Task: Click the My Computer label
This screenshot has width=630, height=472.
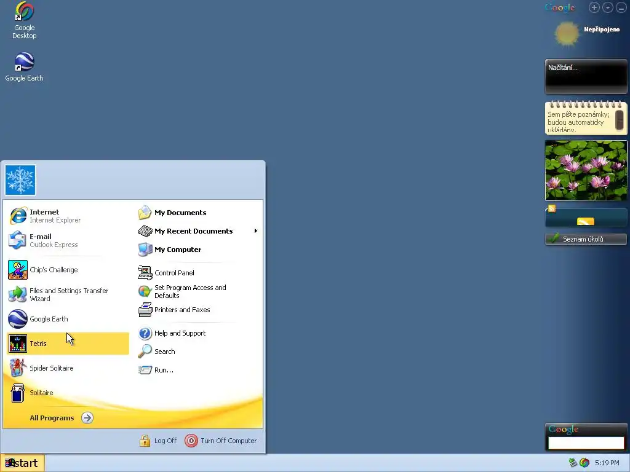Action: (x=178, y=250)
